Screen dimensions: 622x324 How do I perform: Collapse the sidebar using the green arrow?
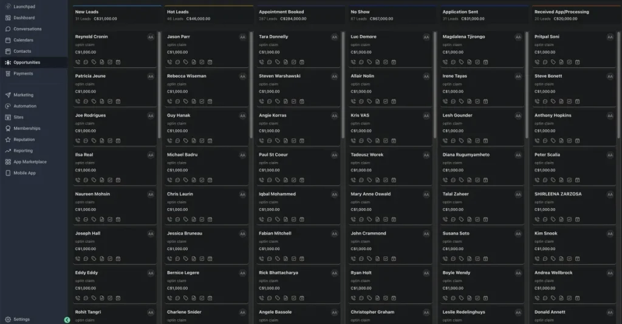(67, 320)
